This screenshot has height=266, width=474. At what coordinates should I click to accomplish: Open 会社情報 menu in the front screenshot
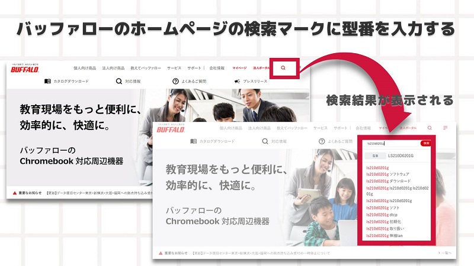(x=363, y=128)
